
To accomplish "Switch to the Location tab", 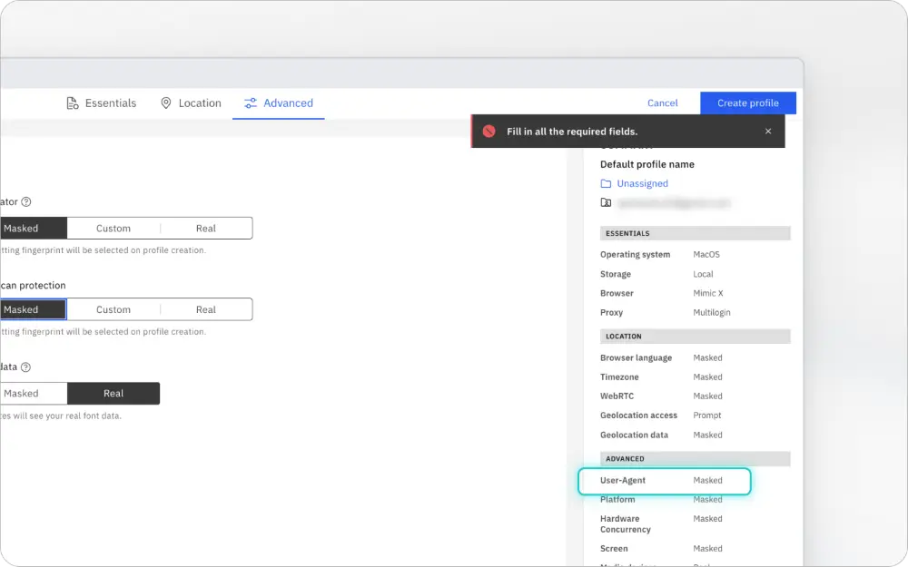I will (191, 103).
